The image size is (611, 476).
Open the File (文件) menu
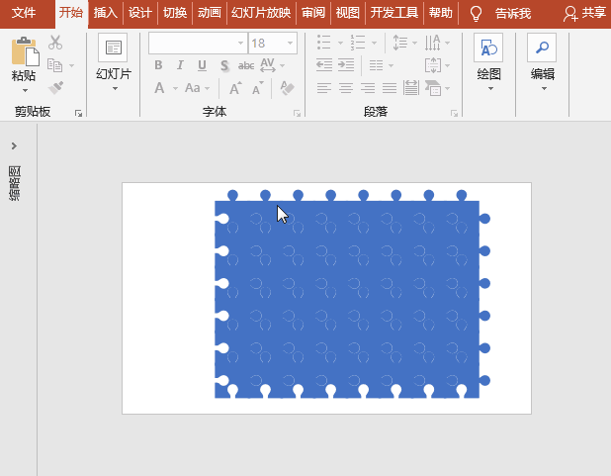pyautogui.click(x=24, y=13)
